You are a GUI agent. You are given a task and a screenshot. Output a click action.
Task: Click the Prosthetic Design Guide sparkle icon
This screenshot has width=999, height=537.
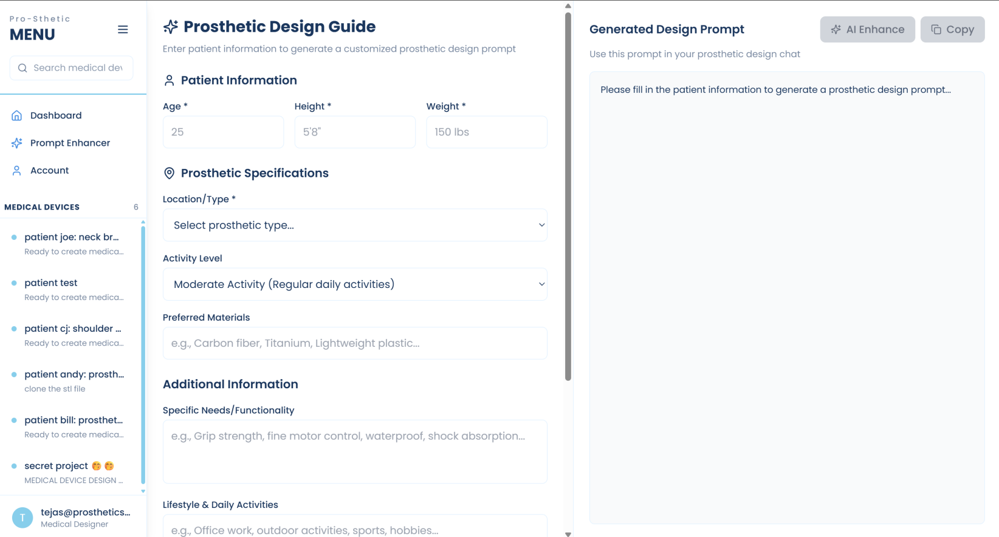point(171,27)
